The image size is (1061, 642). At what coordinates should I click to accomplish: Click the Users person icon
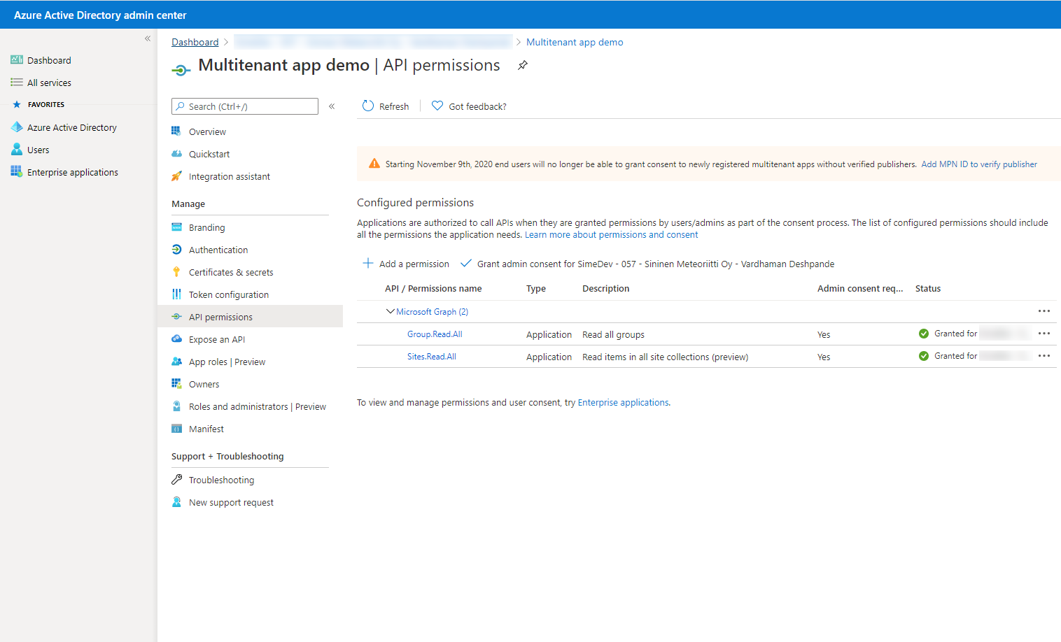click(17, 150)
